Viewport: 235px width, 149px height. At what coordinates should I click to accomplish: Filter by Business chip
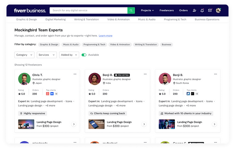(166, 45)
